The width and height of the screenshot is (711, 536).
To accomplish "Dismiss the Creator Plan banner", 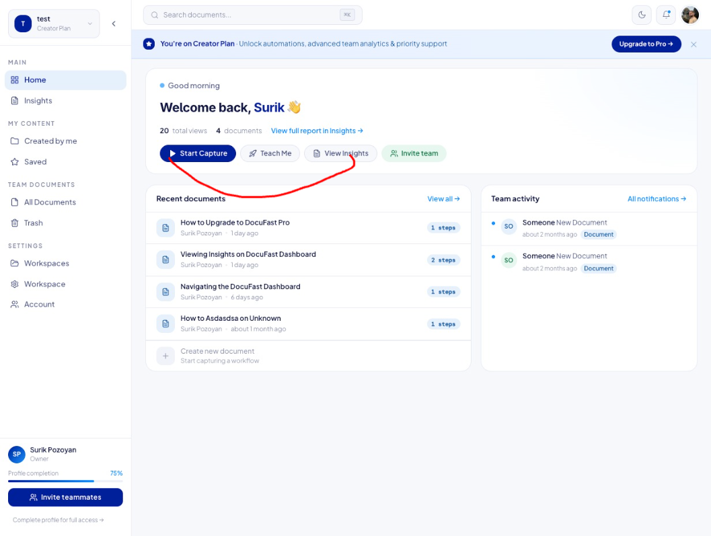I will point(694,44).
